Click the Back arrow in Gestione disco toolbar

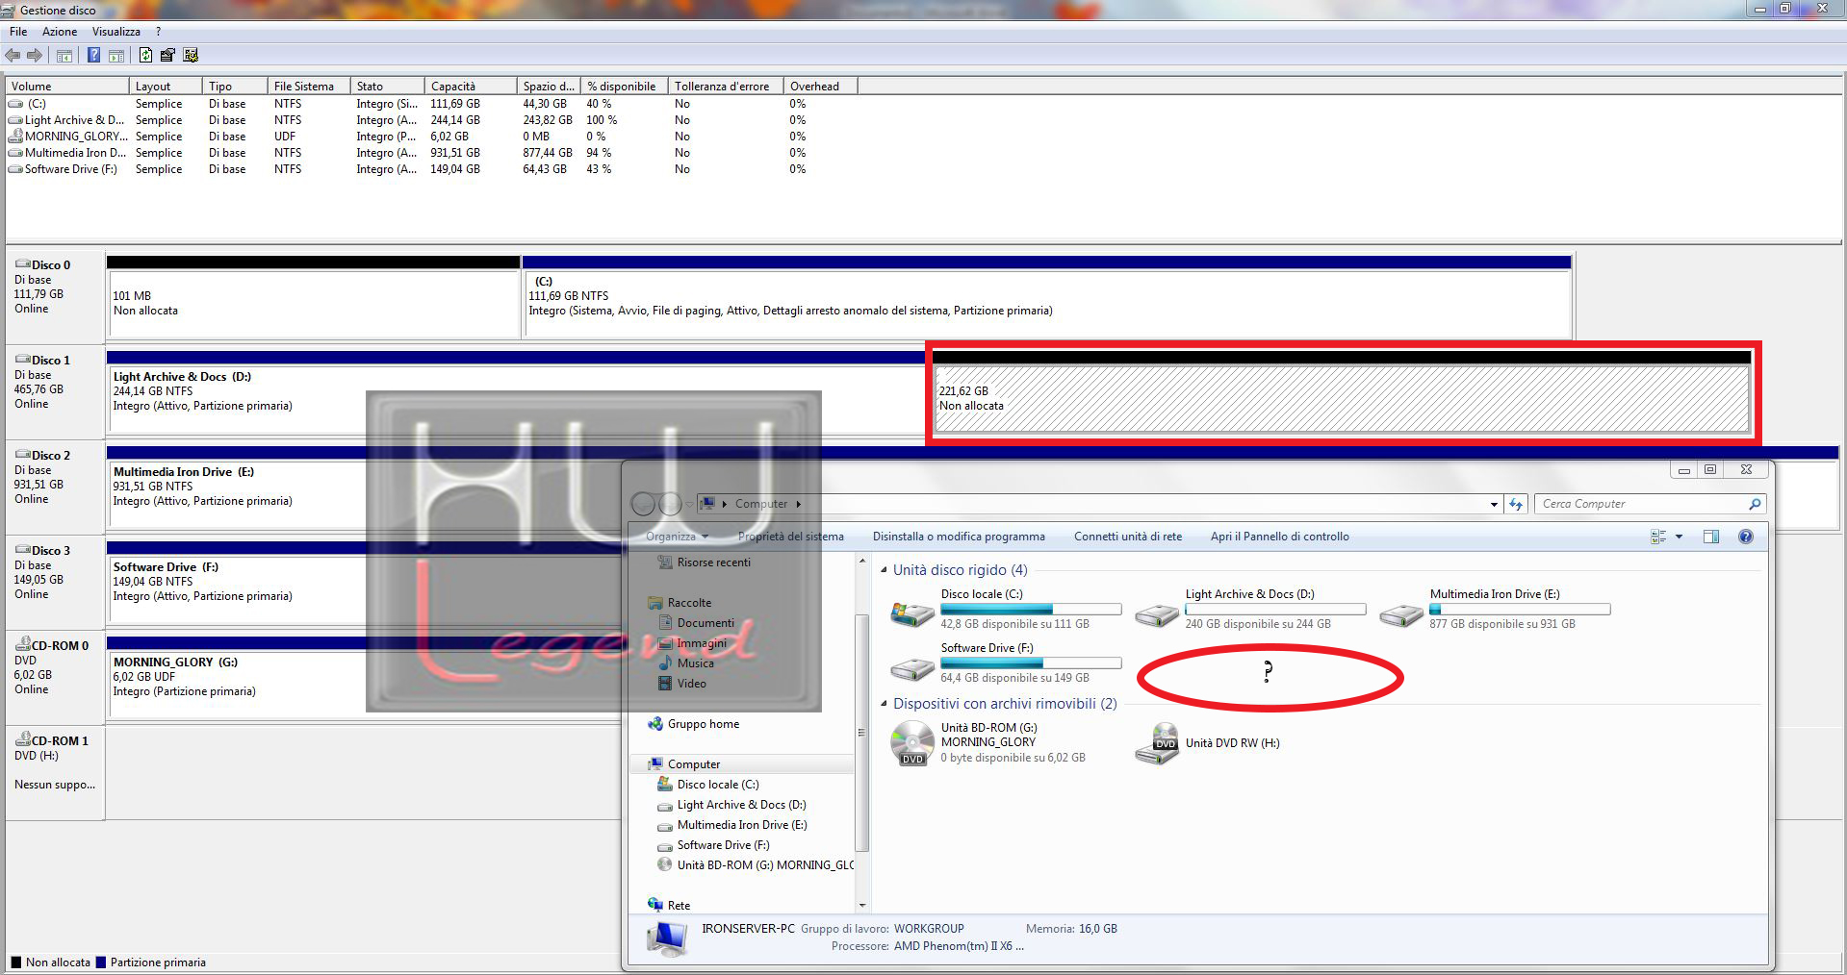point(13,55)
